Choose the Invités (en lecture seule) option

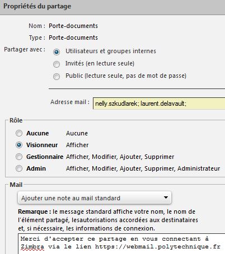(x=57, y=64)
